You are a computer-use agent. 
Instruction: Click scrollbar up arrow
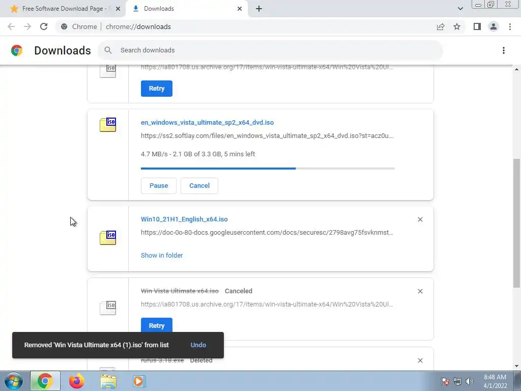pyautogui.click(x=516, y=69)
